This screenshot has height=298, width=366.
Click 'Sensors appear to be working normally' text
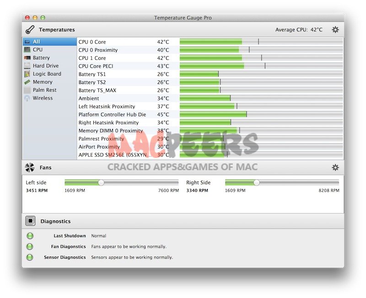[132, 257]
